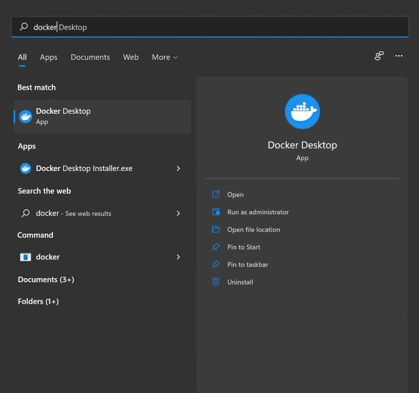Select Pin to taskbar
This screenshot has width=419, height=393.
coord(247,265)
